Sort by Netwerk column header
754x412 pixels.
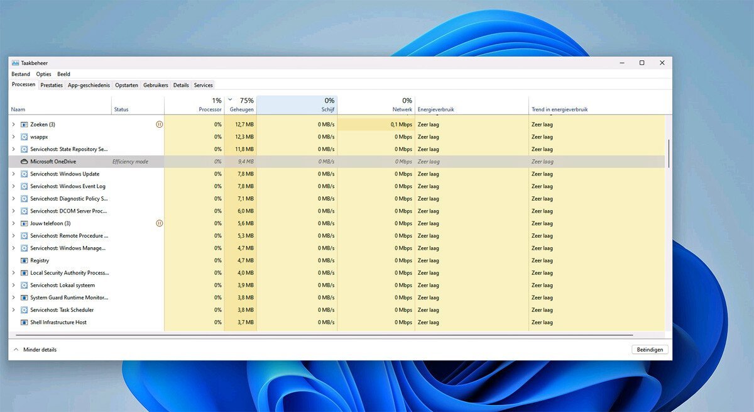point(376,105)
